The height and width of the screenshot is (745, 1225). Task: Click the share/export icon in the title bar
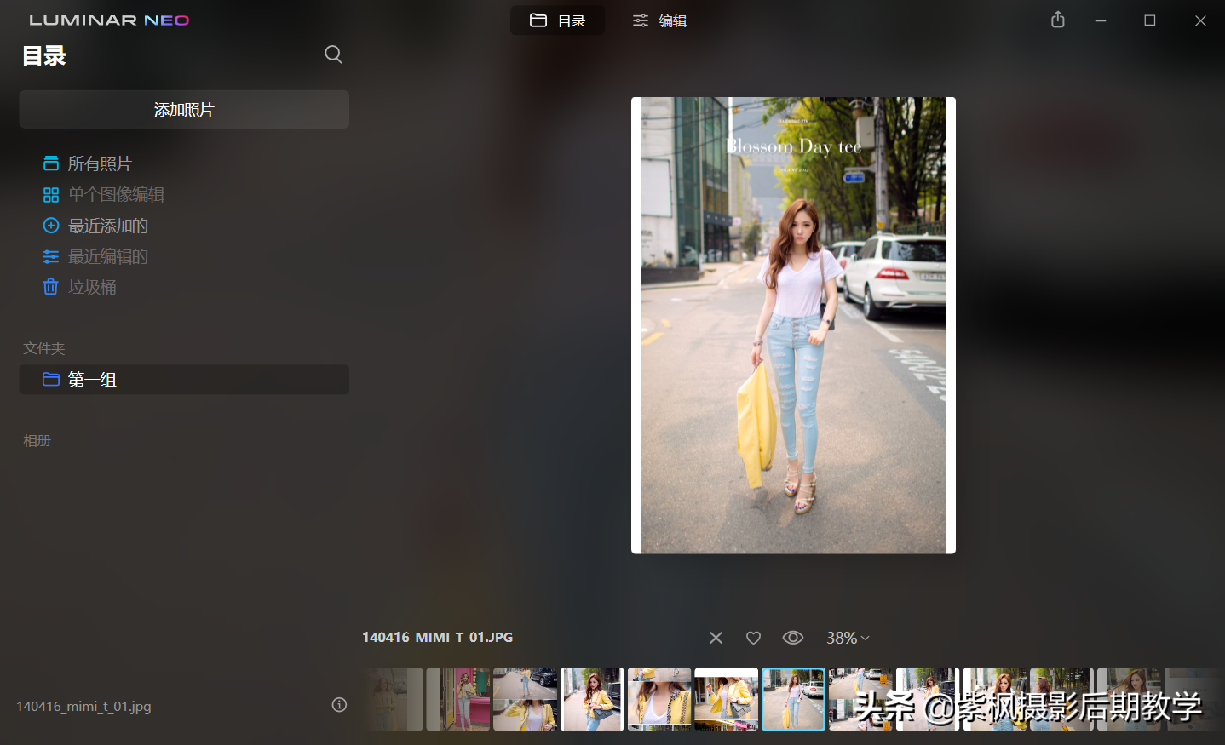tap(1058, 20)
